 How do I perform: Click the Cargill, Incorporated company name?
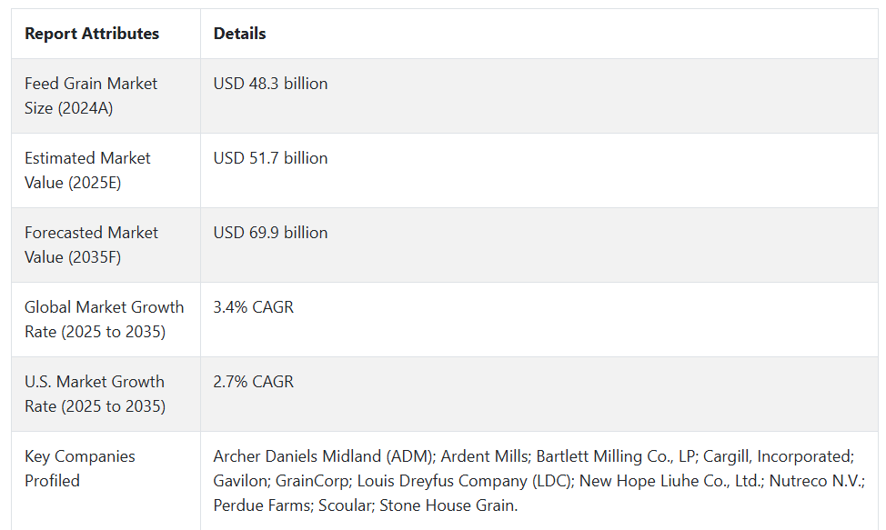[778, 456]
